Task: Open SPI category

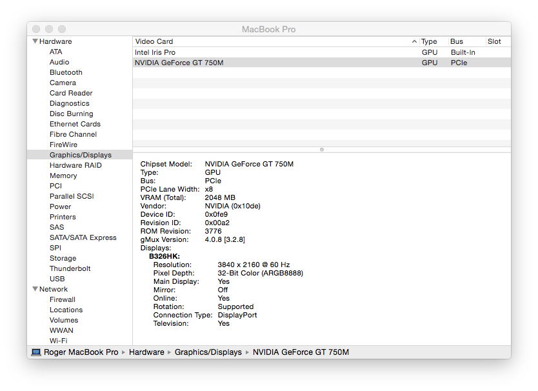Action: point(55,248)
